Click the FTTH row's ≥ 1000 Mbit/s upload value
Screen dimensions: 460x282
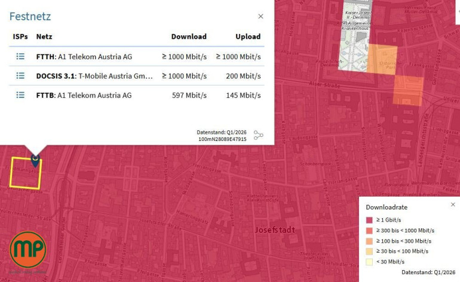(x=238, y=57)
